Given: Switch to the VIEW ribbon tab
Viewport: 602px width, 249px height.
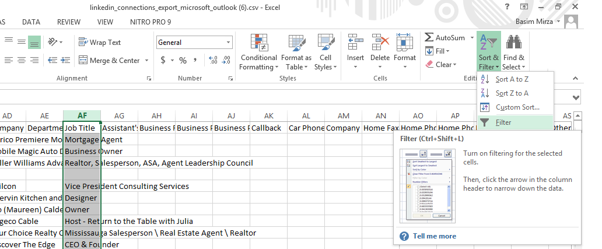Looking at the screenshot, I should 105,22.
